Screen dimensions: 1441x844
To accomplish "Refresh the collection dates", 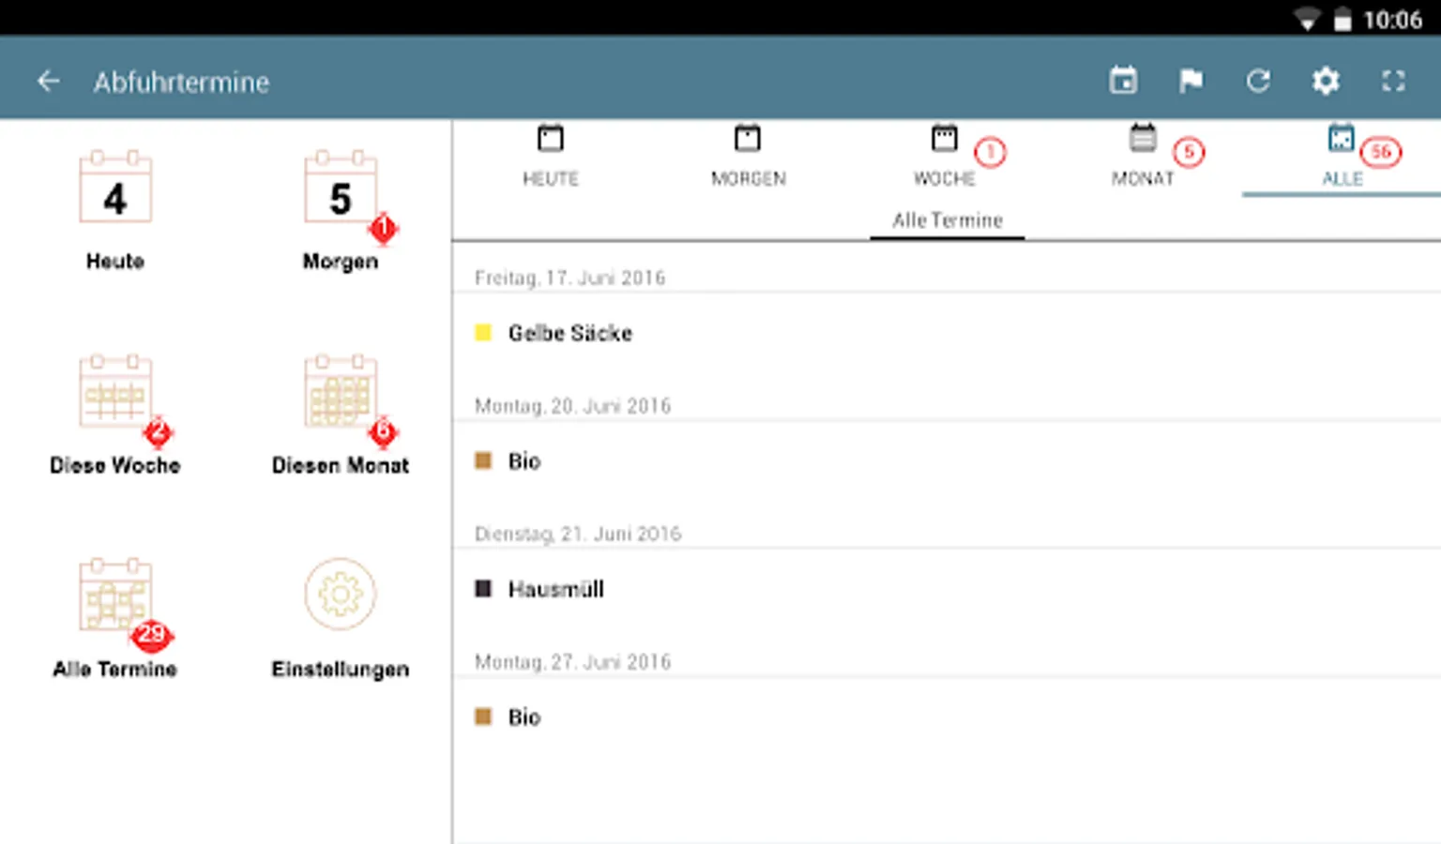I will coord(1258,81).
